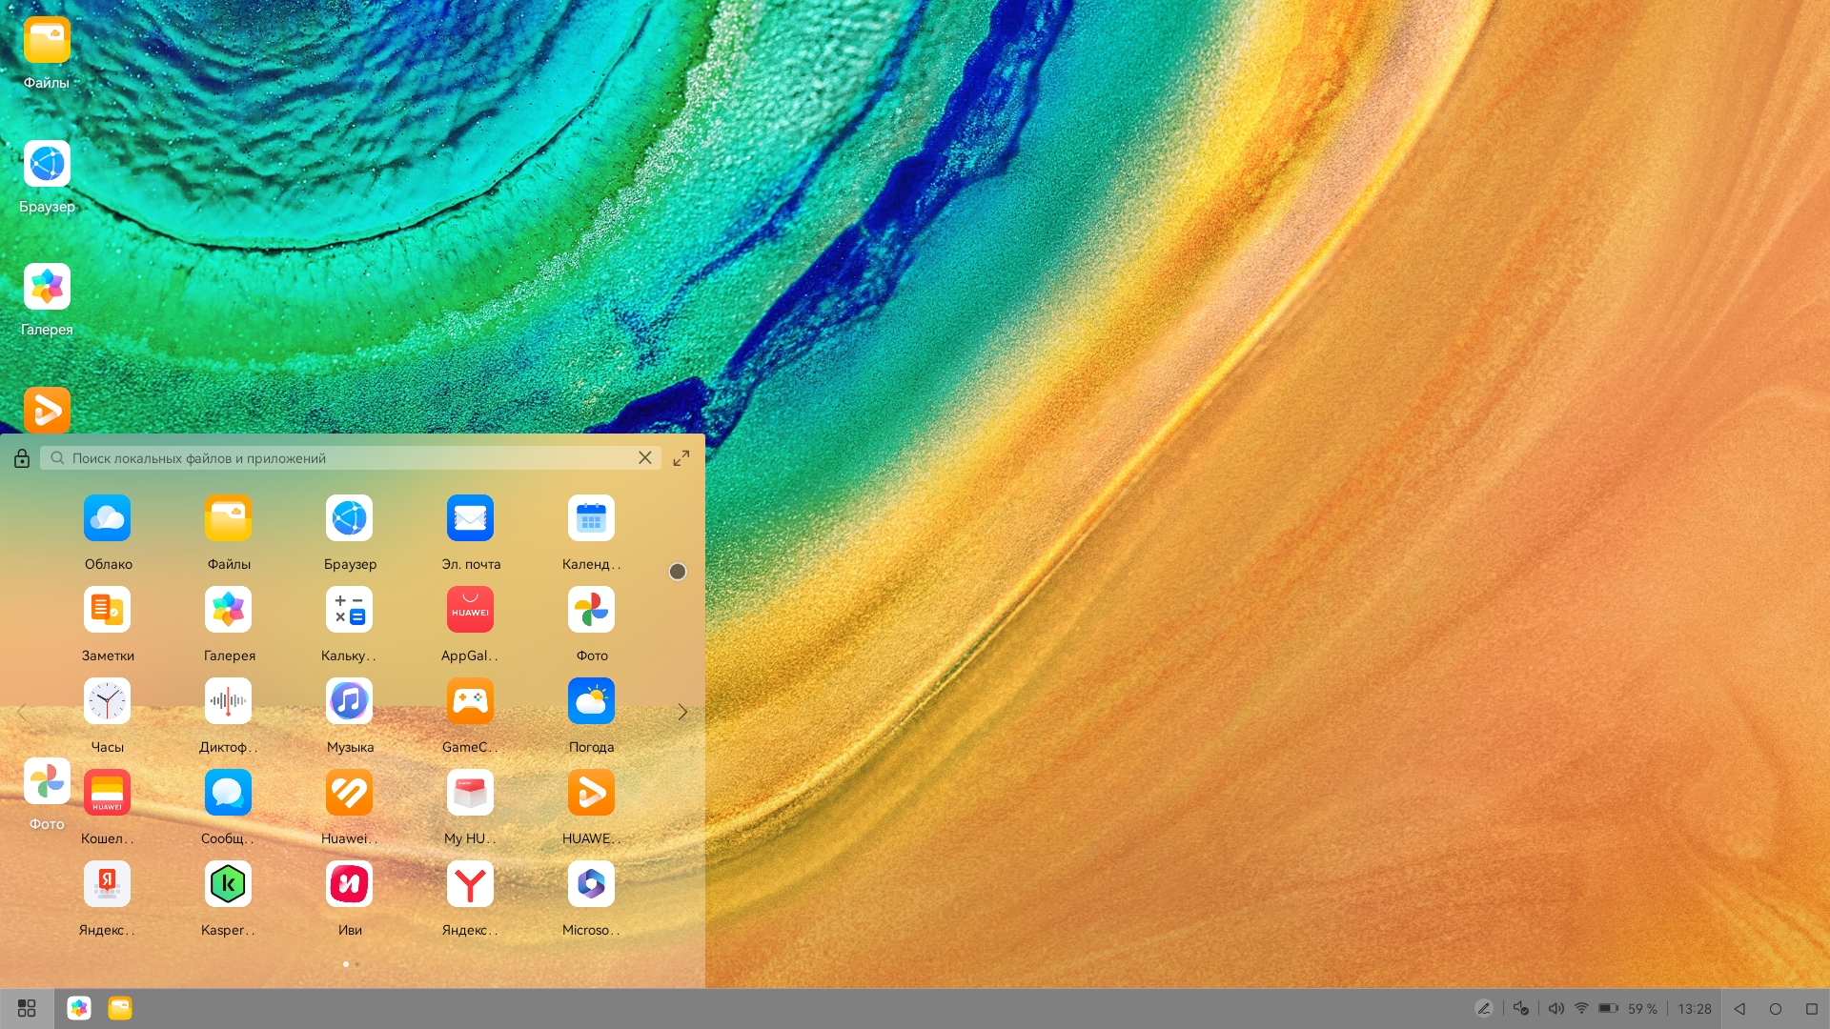Expand the app drawer to fullscreen
The height and width of the screenshot is (1029, 1830).
click(681, 458)
